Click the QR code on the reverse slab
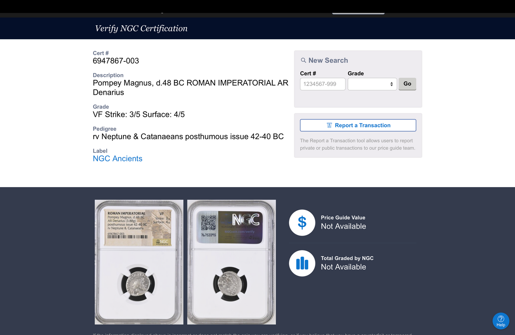 coord(208,223)
